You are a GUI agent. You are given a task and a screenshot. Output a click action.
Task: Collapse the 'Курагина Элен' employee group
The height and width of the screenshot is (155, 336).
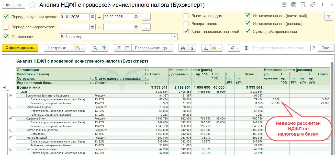[11, 118]
